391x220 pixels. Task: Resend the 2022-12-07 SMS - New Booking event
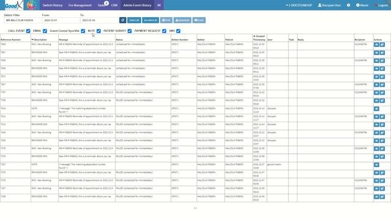[x=382, y=181]
